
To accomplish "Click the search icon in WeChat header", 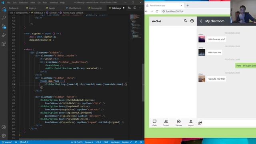I will [186, 21].
